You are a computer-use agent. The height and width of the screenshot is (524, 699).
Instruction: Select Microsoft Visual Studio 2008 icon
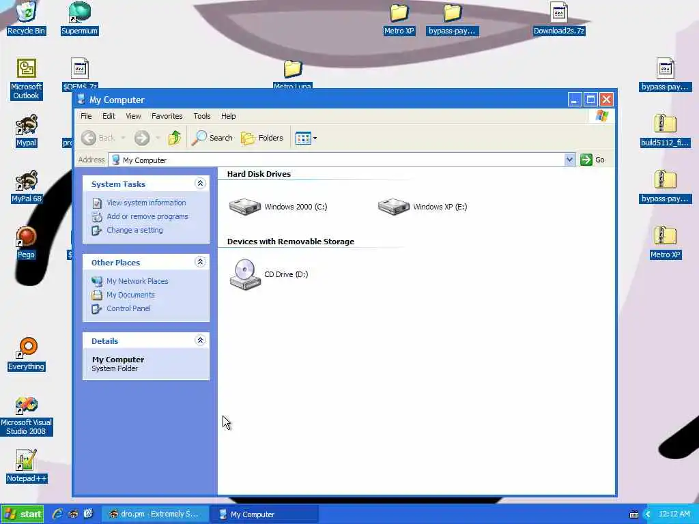pyautogui.click(x=27, y=416)
